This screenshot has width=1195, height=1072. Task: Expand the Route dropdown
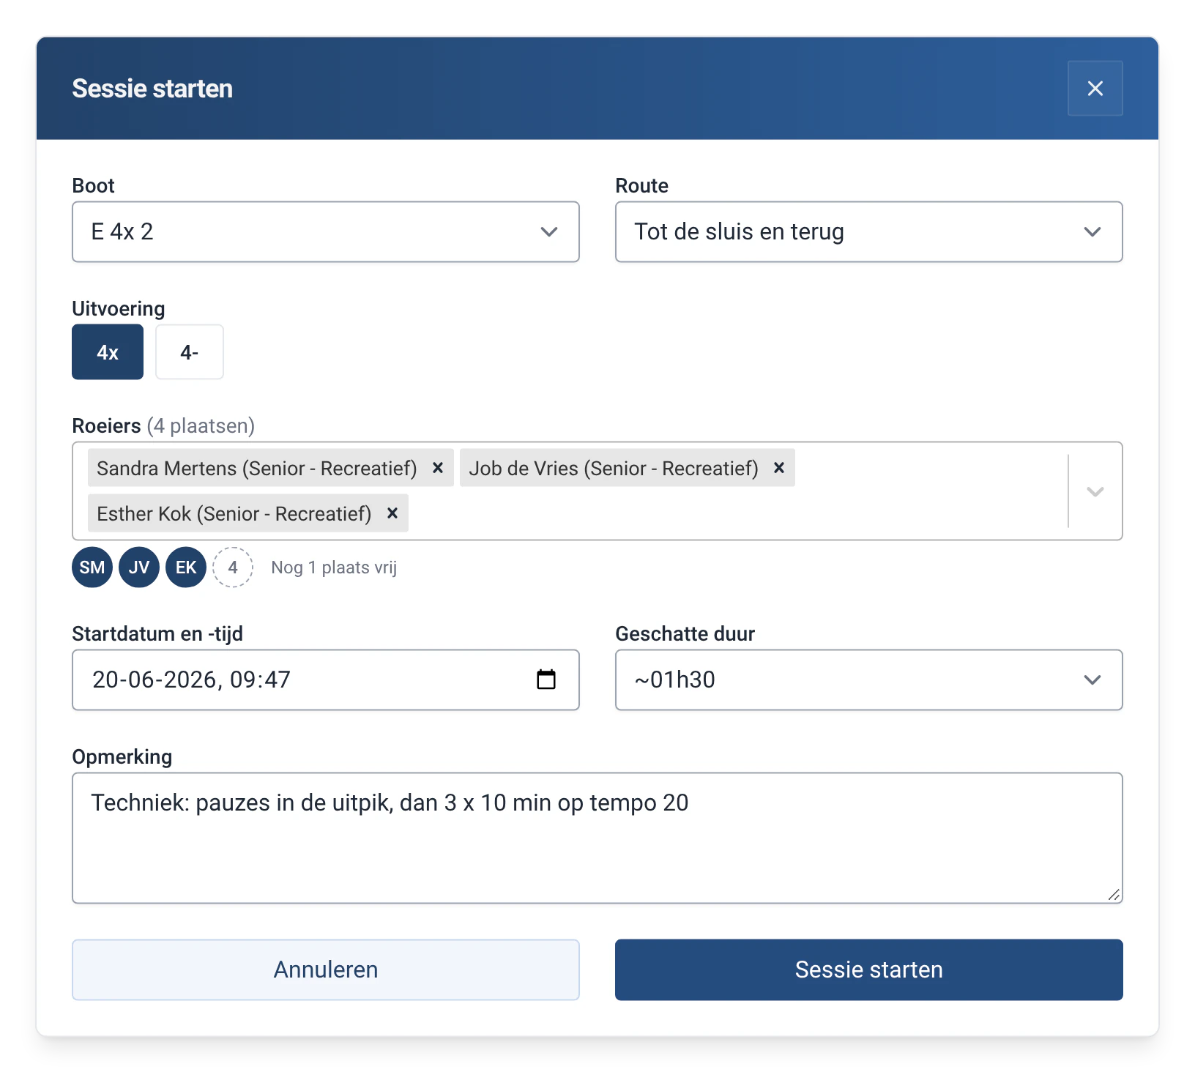tap(869, 232)
